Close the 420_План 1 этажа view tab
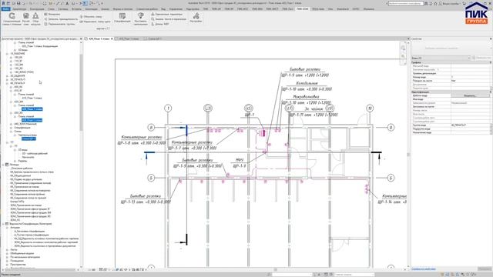The width and height of the screenshot is (493, 277). [x=112, y=38]
